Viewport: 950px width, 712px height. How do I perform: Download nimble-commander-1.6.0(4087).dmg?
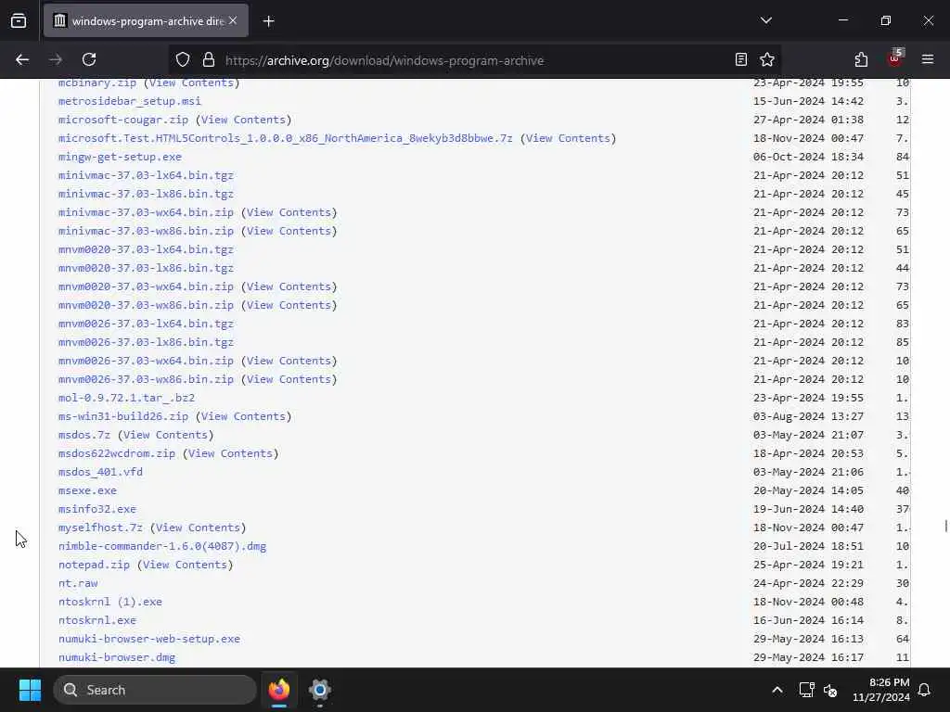click(x=162, y=546)
